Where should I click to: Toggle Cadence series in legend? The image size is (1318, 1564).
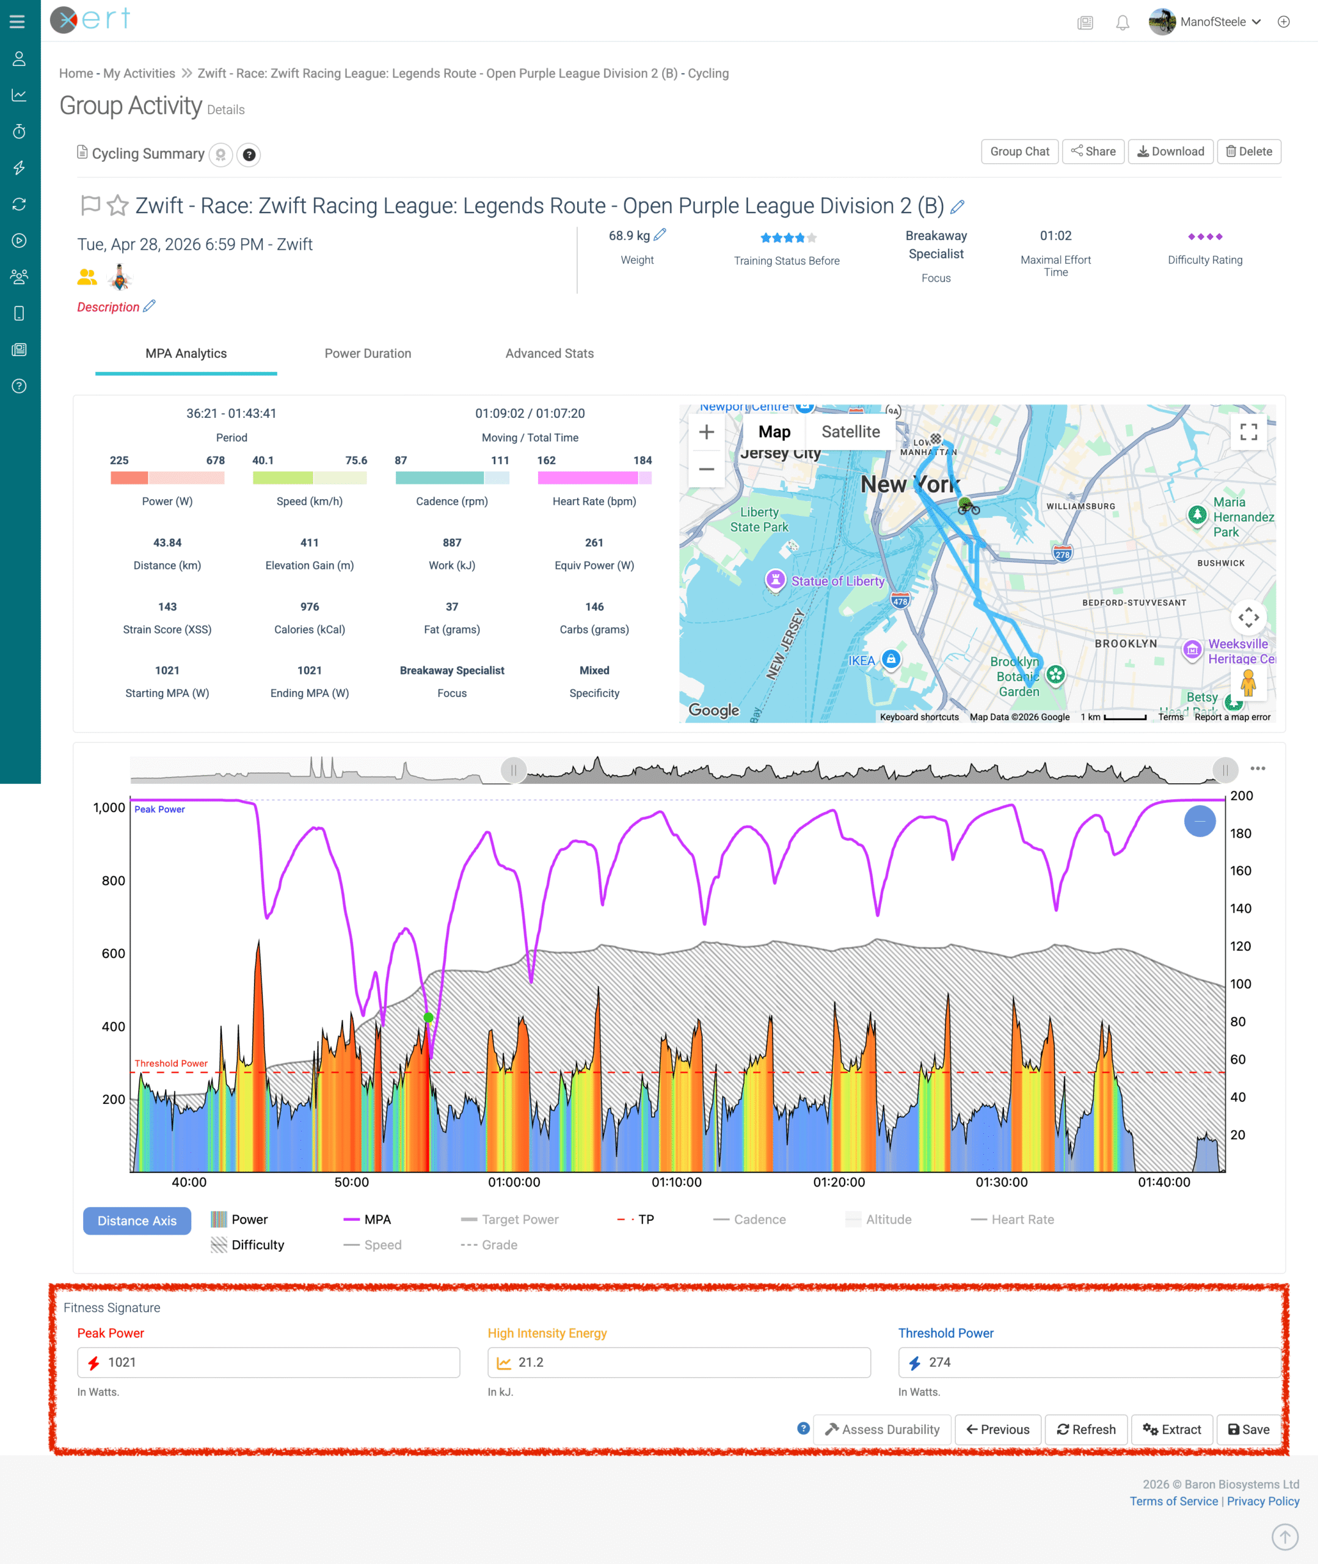[749, 1219]
